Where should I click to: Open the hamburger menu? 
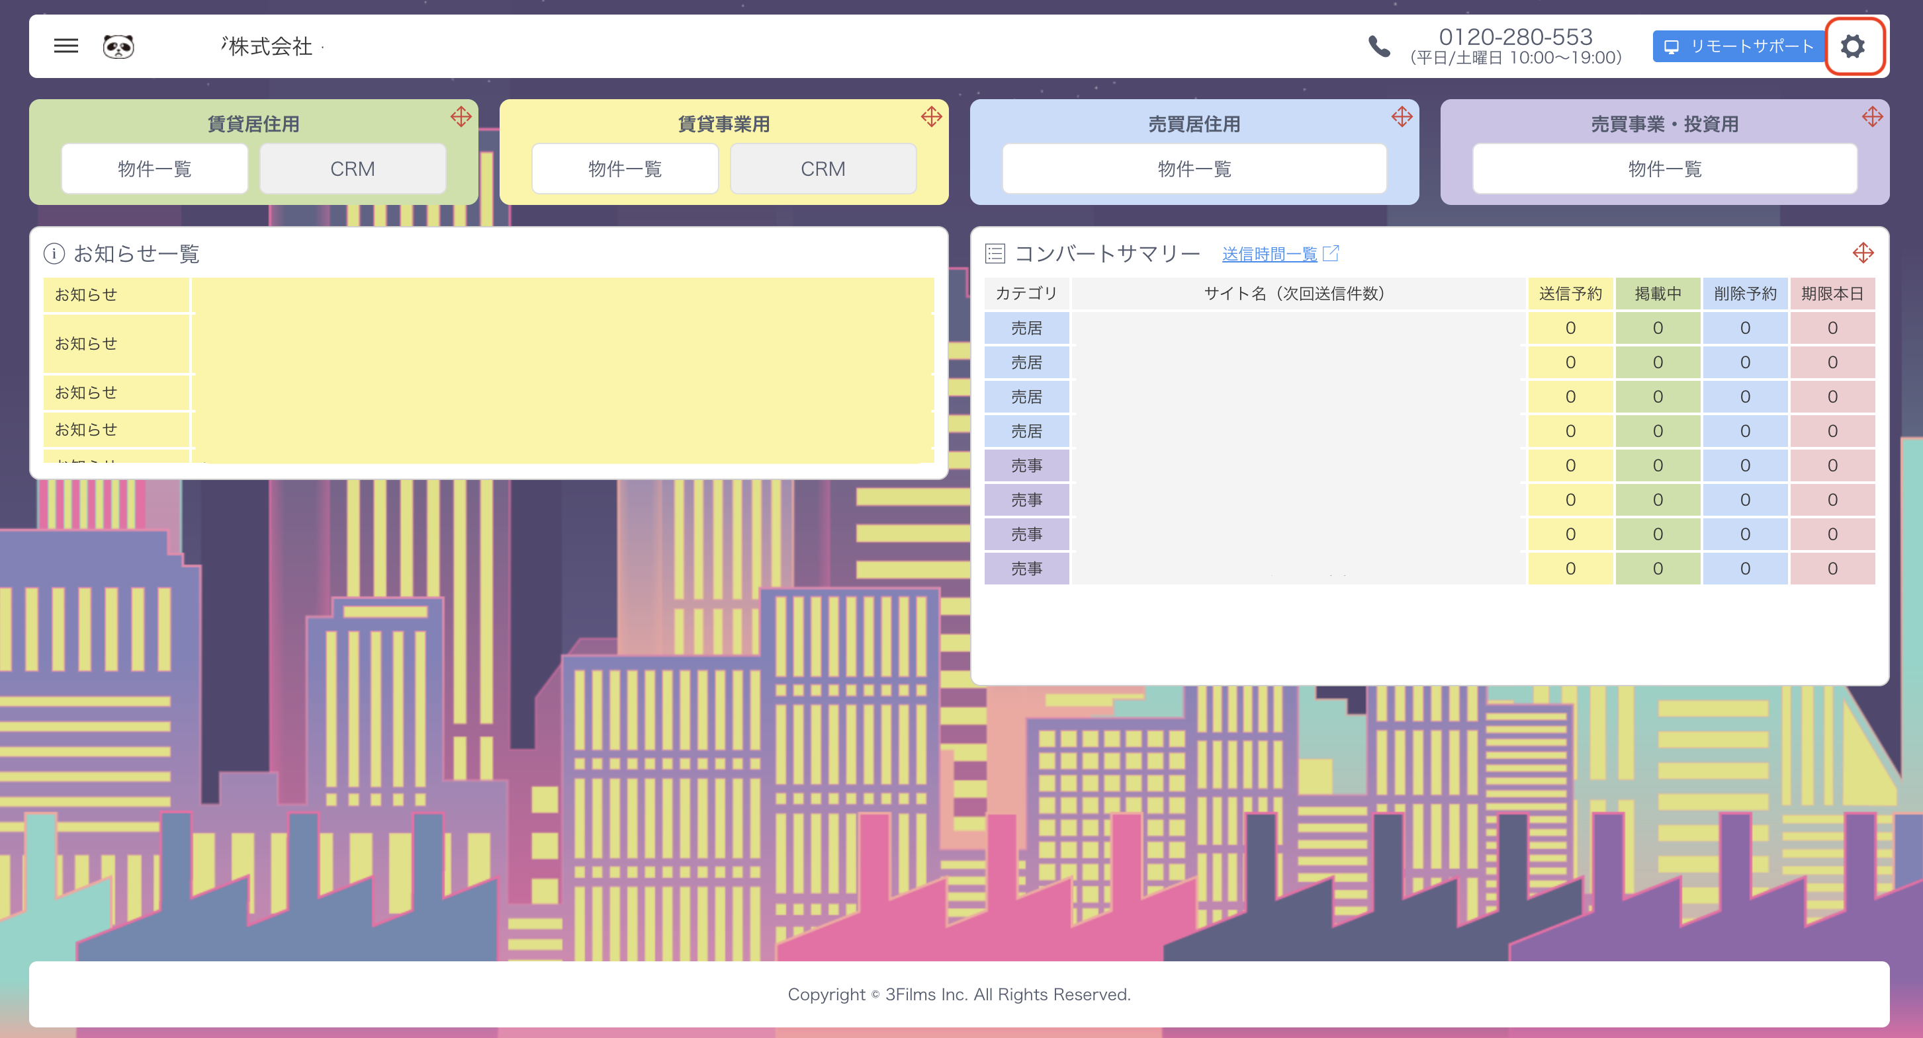(x=66, y=46)
